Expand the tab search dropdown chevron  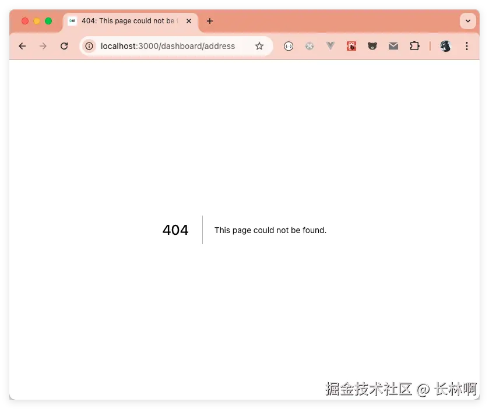[468, 21]
